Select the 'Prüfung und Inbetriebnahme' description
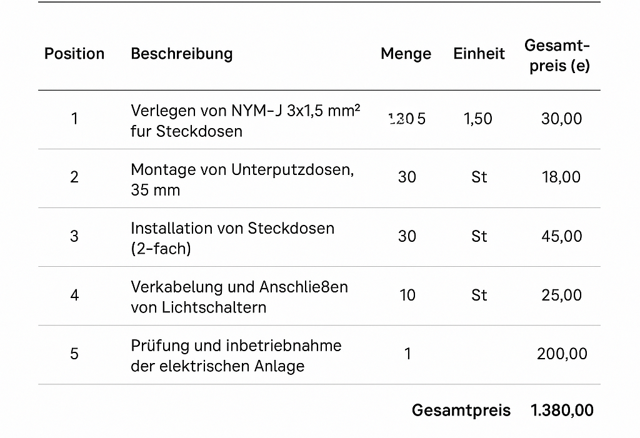 point(236,356)
